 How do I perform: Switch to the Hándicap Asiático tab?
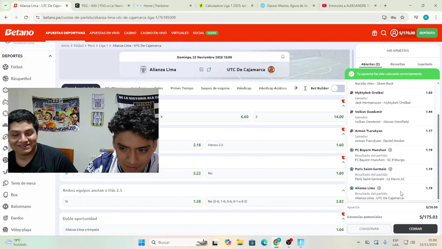[x=273, y=88]
